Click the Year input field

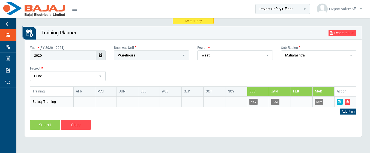point(63,55)
